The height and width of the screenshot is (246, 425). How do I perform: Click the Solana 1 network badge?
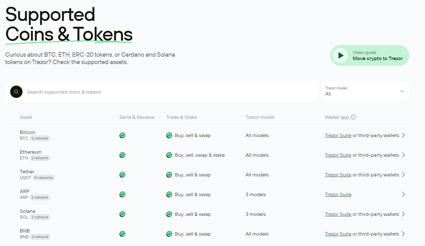(x=40, y=217)
